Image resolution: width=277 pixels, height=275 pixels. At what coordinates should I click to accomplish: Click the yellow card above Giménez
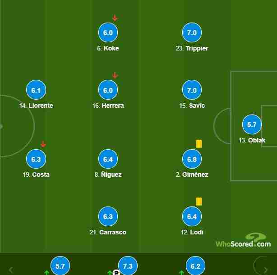(199, 144)
